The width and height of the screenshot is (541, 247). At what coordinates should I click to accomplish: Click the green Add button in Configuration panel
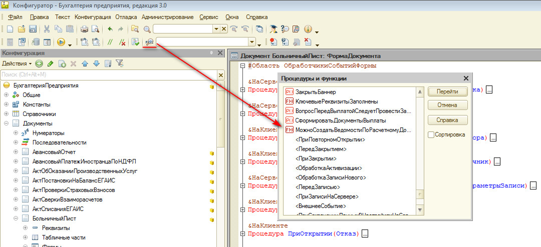point(39,63)
